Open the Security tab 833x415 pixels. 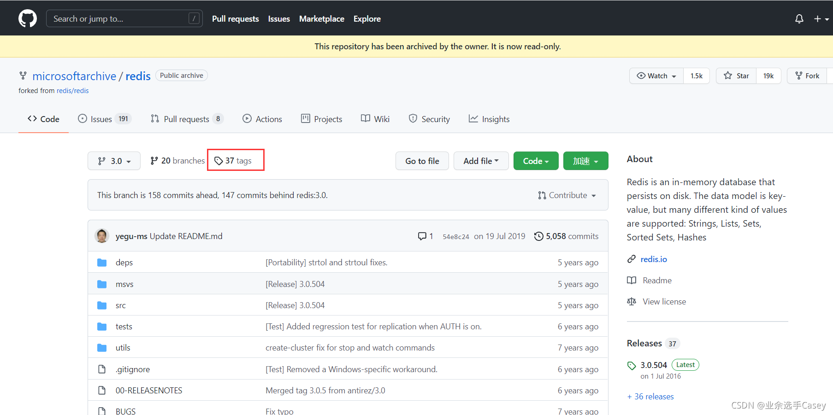429,119
